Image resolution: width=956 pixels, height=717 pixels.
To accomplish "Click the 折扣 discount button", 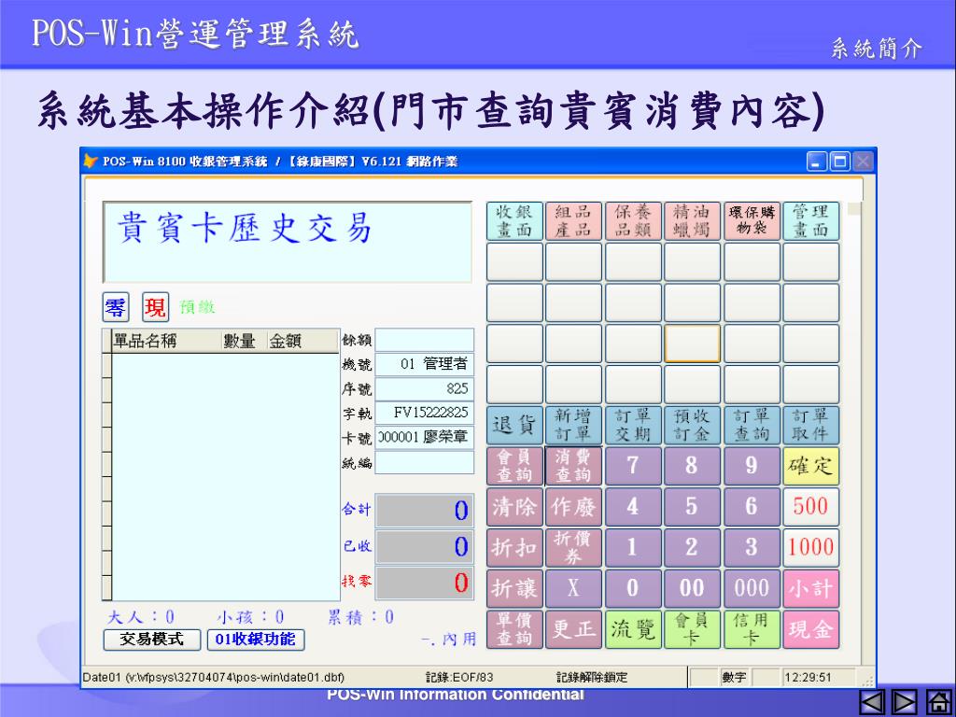I will [514, 548].
